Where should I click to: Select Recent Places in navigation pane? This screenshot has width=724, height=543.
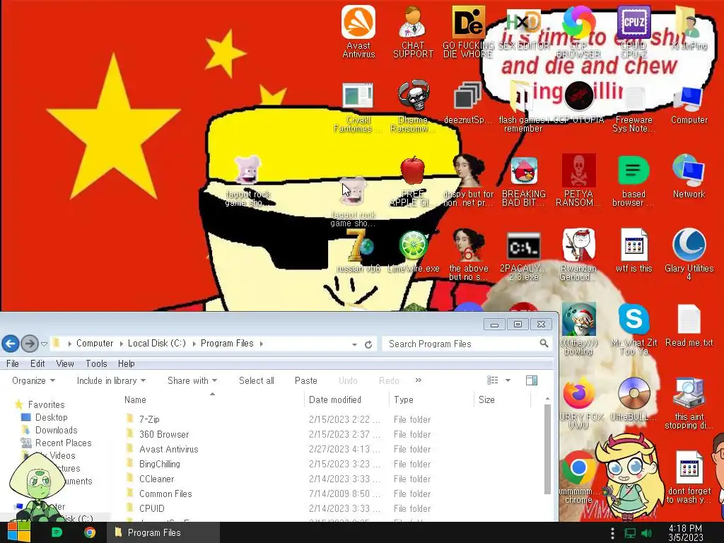57,443
